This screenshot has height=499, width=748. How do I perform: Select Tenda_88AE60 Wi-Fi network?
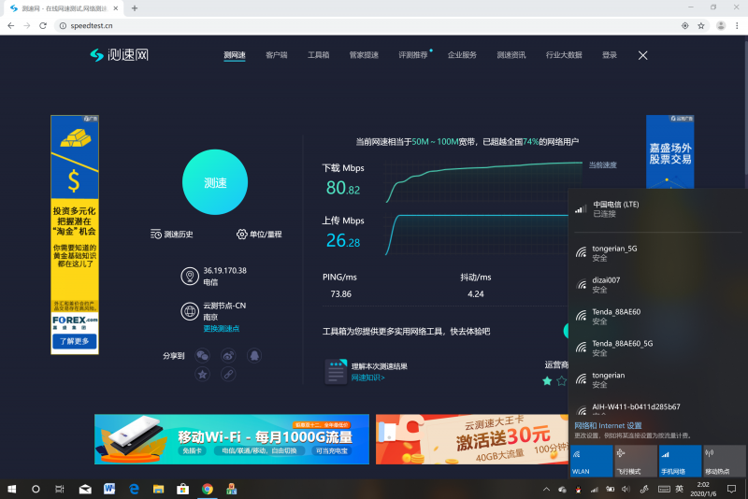pos(658,317)
